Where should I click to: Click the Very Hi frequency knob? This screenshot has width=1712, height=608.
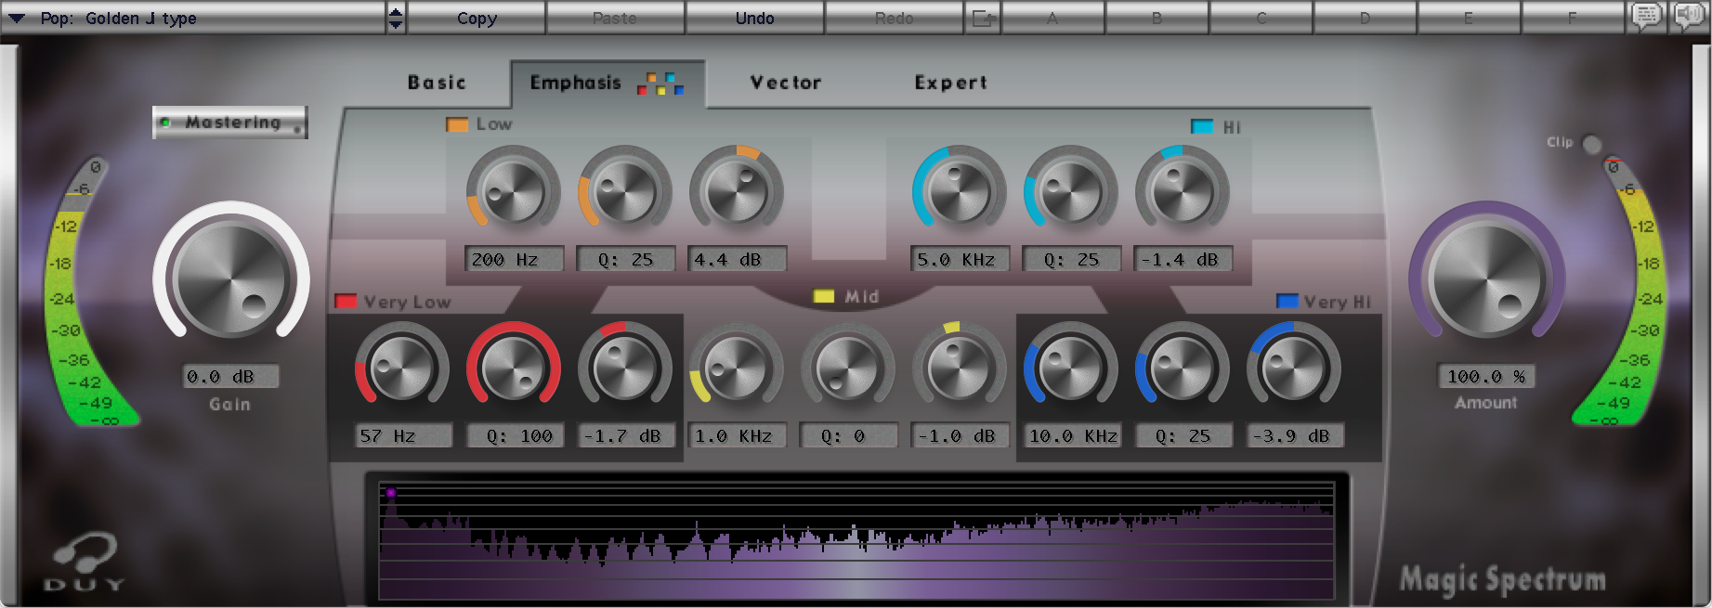pos(1071,368)
